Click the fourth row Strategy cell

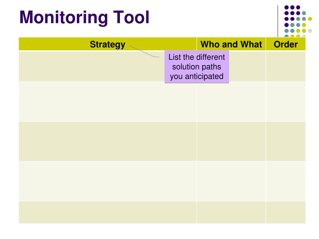107,181
